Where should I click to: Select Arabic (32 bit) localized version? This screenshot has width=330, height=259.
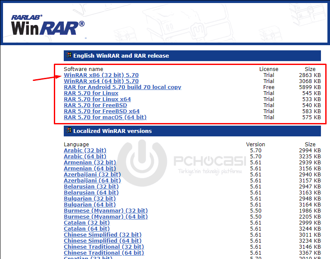pyautogui.click(x=85, y=151)
